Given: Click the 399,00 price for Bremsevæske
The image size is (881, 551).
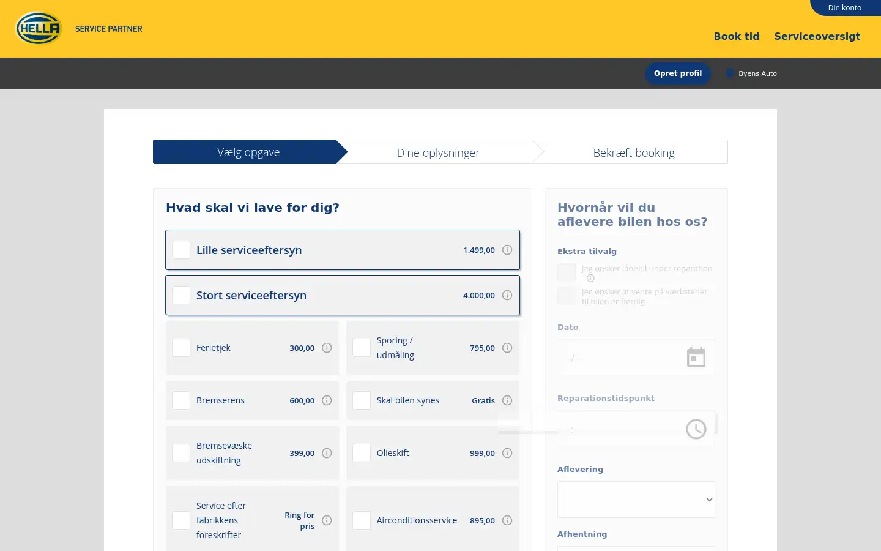Looking at the screenshot, I should [302, 453].
